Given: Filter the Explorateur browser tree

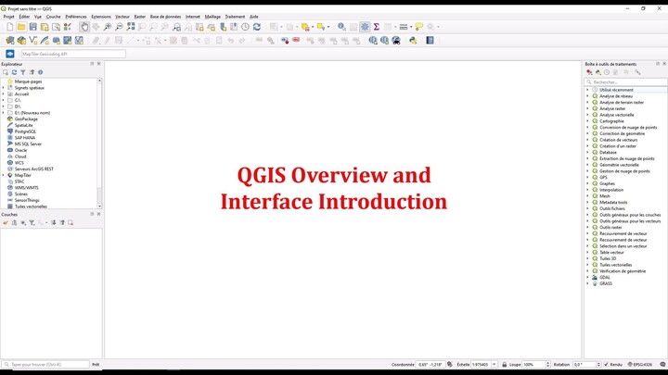Looking at the screenshot, I should tap(23, 72).
